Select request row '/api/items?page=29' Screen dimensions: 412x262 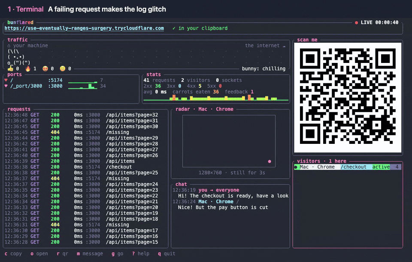(82, 138)
